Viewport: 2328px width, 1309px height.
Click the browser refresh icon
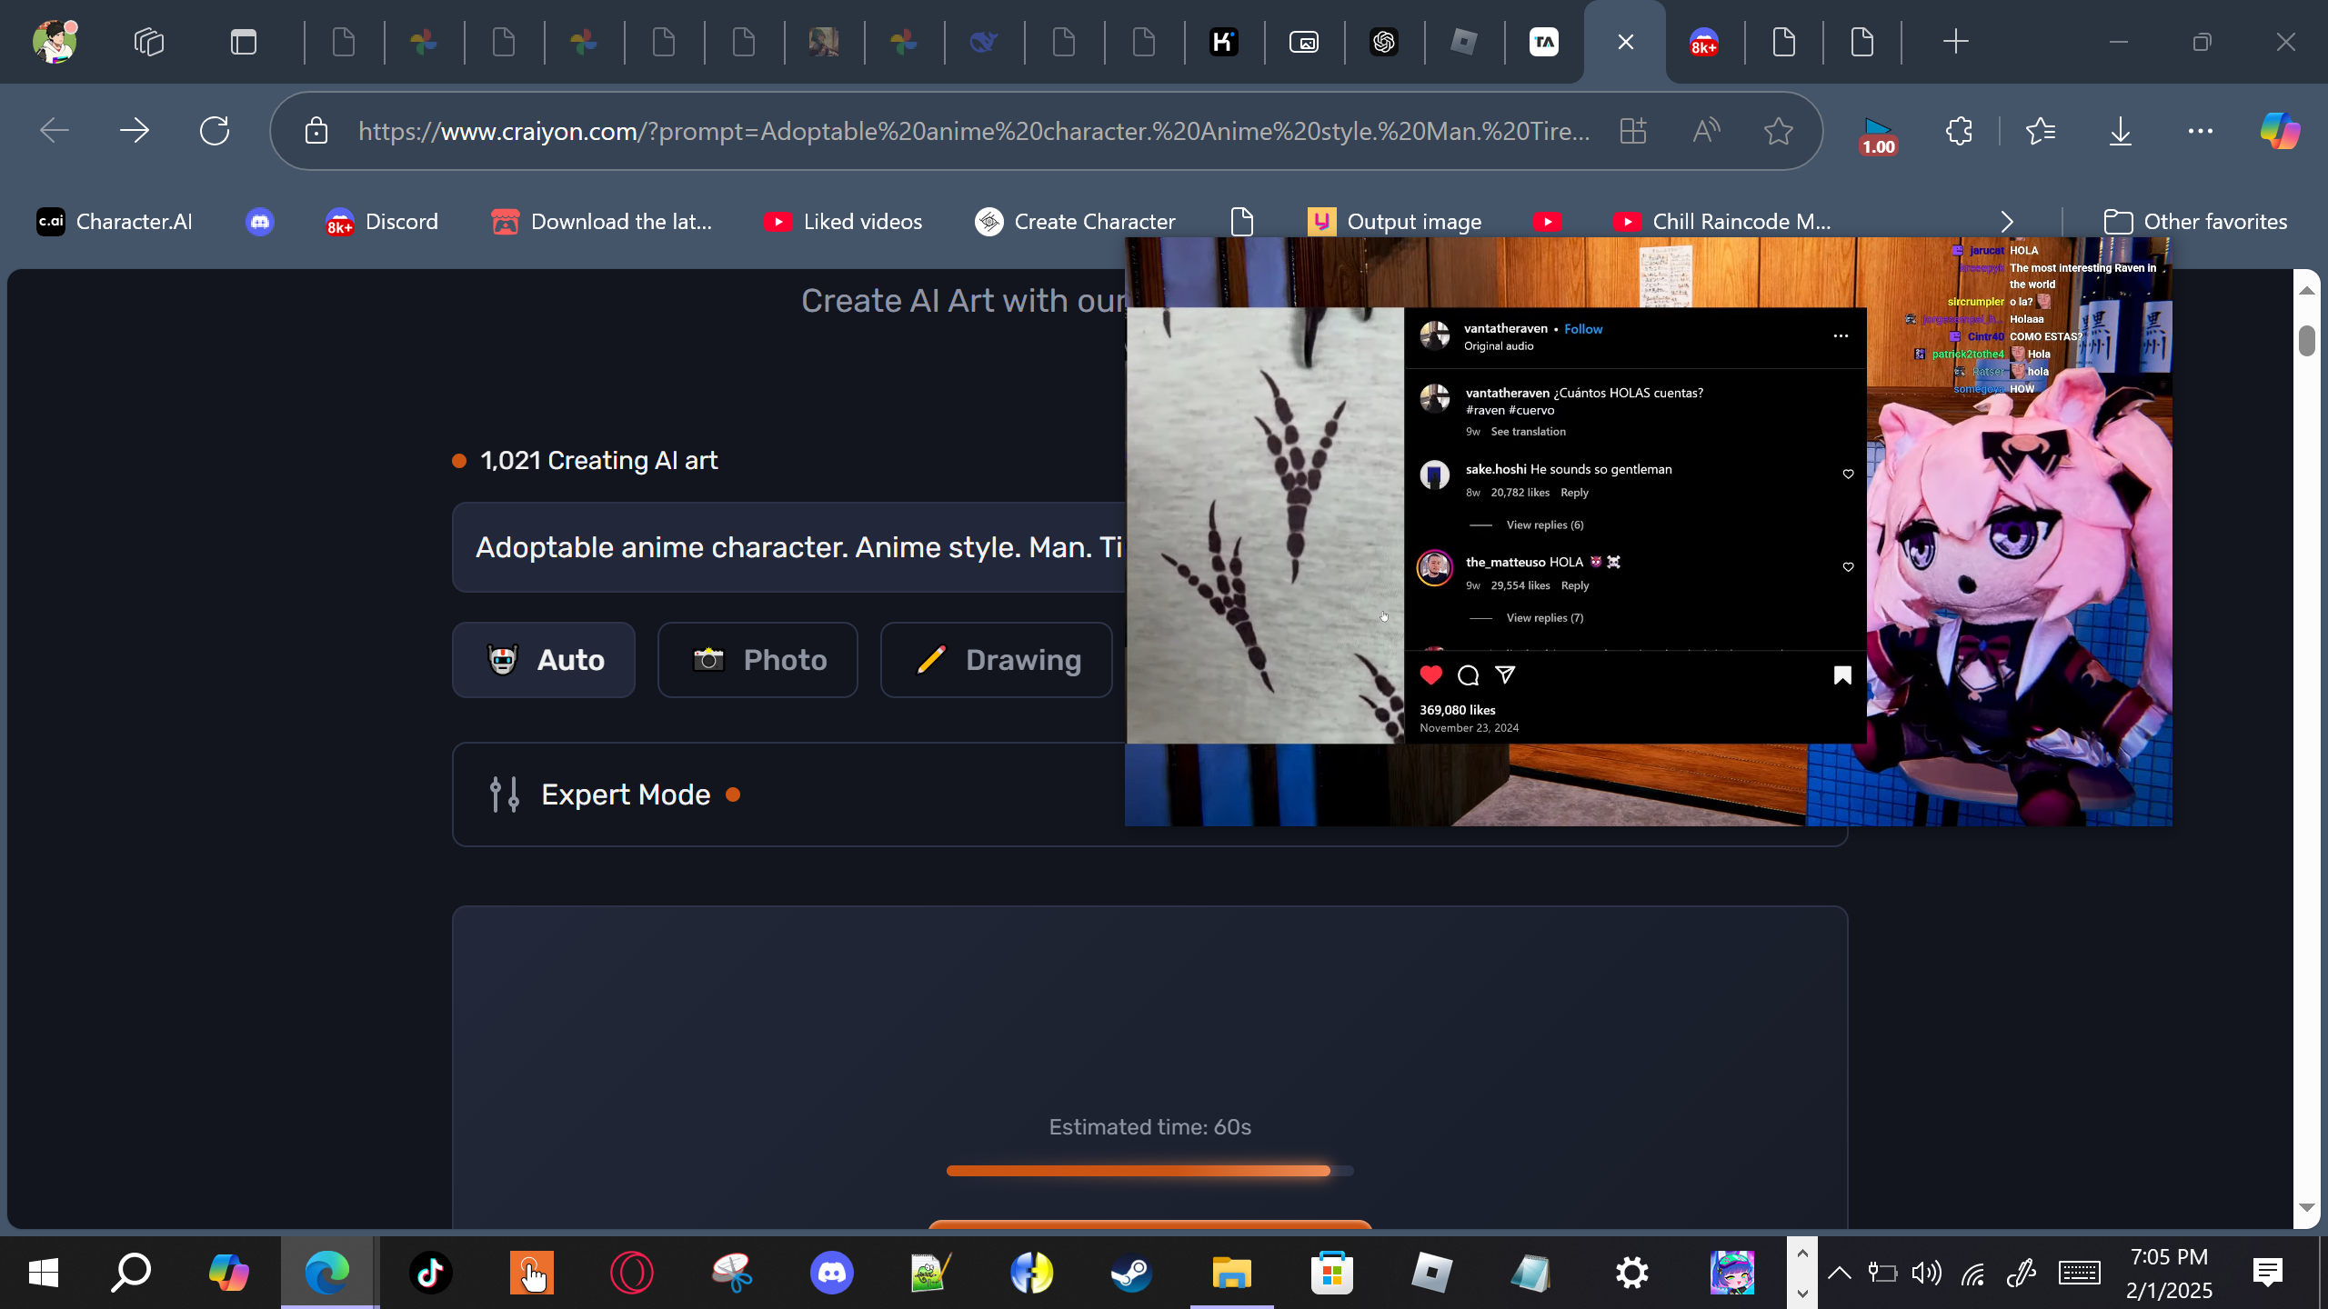pyautogui.click(x=215, y=131)
